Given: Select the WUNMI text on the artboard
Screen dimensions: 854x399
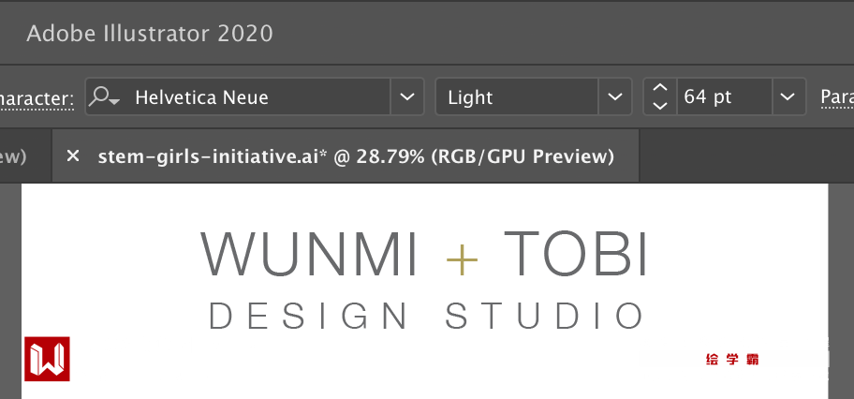Looking at the screenshot, I should click(x=310, y=255).
